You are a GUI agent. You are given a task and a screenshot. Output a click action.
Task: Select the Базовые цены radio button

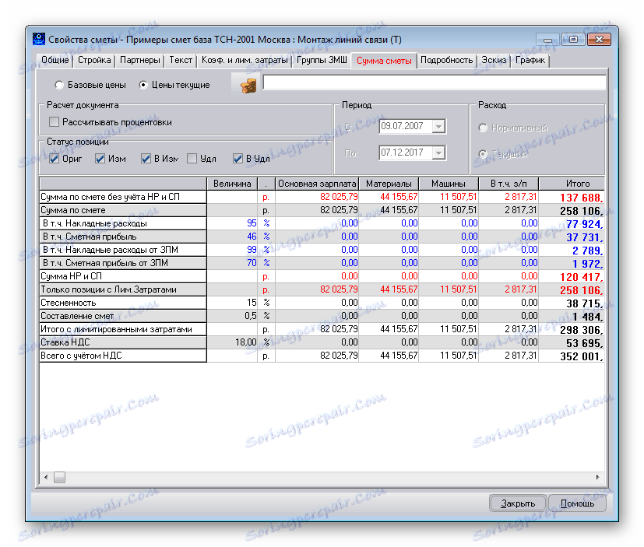click(x=59, y=85)
